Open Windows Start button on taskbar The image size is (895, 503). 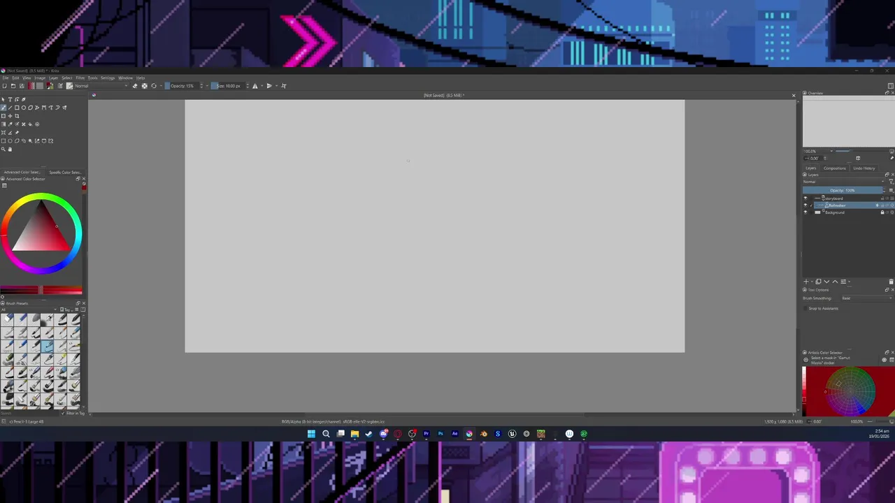(311, 434)
